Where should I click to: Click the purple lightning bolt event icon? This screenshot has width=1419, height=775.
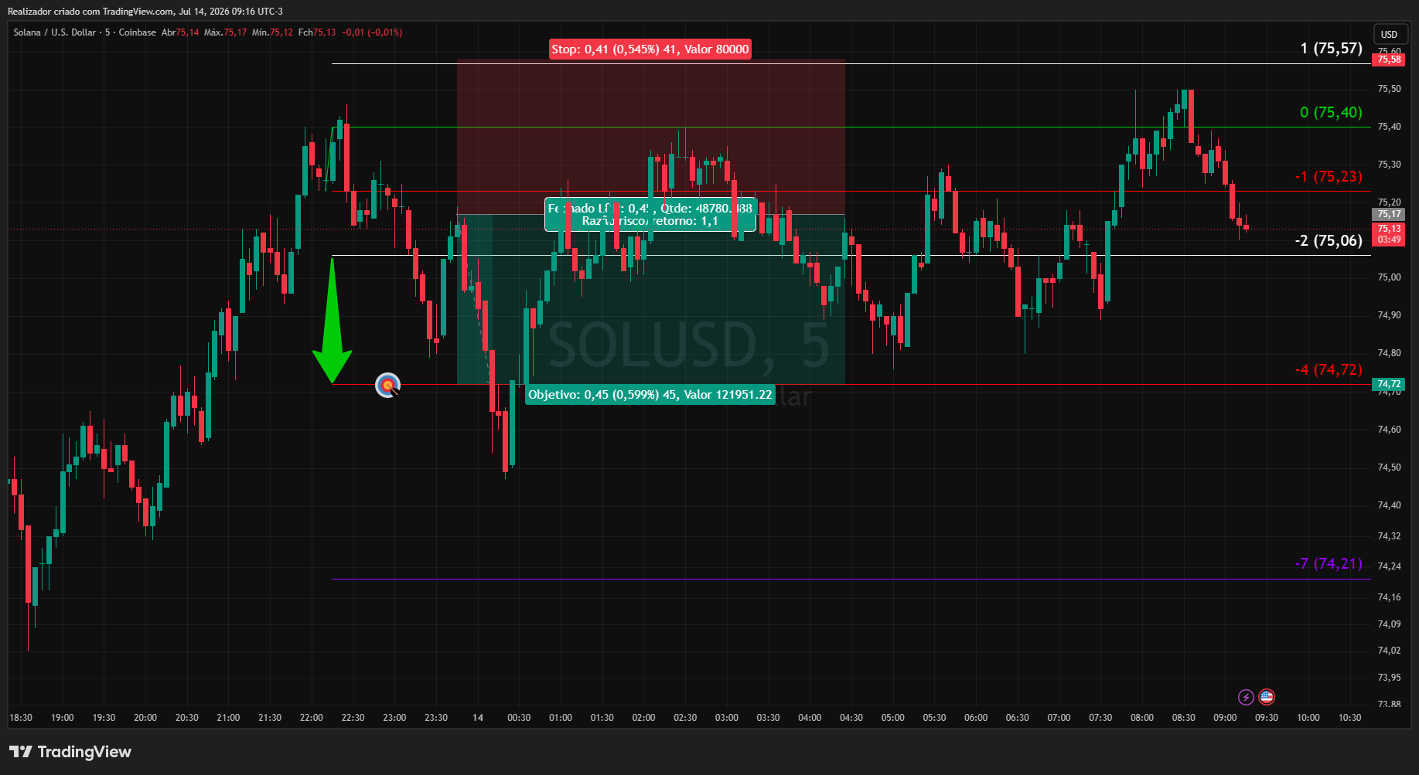click(x=1246, y=698)
